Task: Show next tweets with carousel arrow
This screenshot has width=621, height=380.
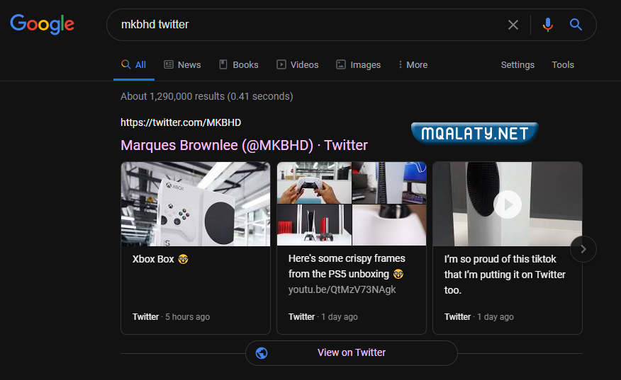Action: click(x=583, y=249)
